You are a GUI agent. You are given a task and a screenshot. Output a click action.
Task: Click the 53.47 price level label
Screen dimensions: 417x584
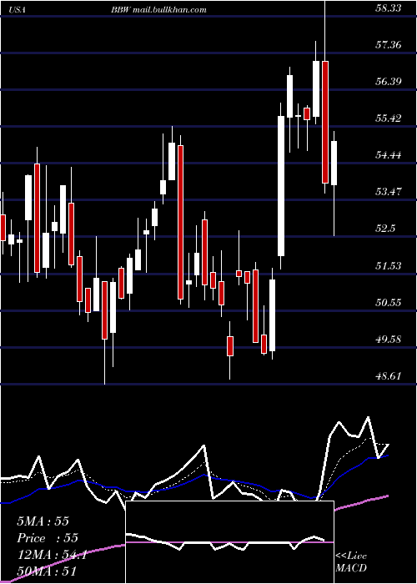(389, 192)
